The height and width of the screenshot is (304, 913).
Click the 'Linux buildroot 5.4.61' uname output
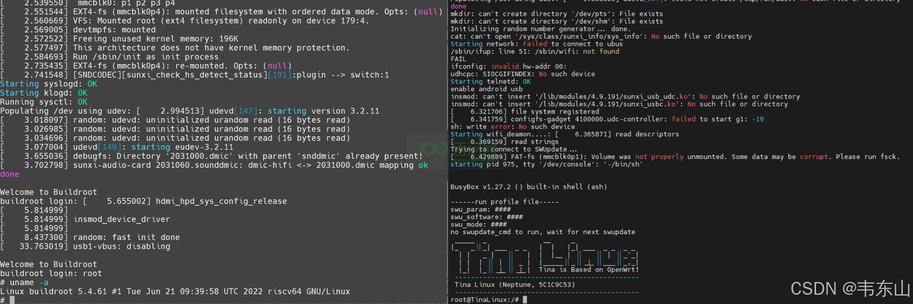[x=175, y=292]
